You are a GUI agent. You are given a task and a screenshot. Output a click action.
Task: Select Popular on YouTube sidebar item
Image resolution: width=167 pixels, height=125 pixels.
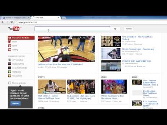pos(21,38)
